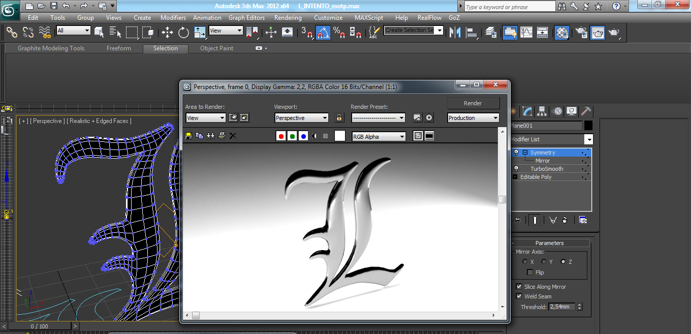Open the Modifiers menu
Screen dimensions: 691x334
tap(173, 17)
